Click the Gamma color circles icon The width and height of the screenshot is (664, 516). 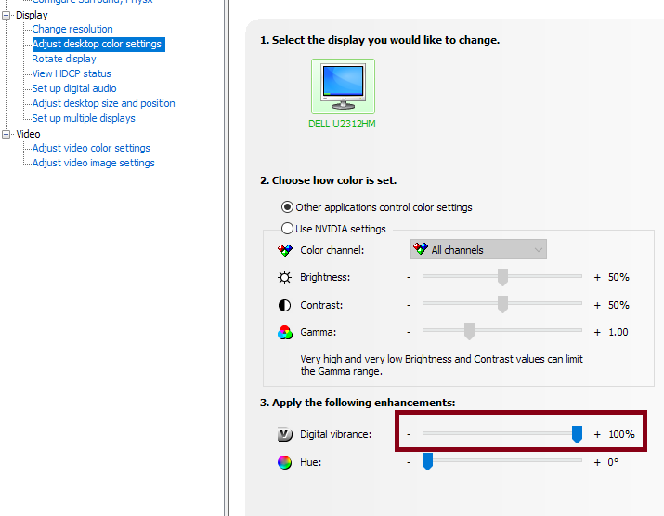coord(285,333)
